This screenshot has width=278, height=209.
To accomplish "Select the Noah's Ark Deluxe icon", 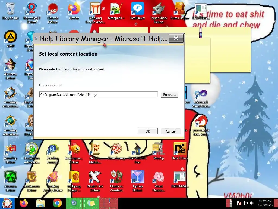I will point(95,181).
